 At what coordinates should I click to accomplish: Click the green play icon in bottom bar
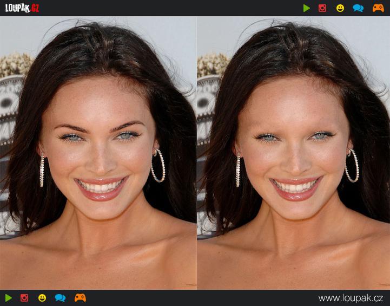tap(9, 298)
